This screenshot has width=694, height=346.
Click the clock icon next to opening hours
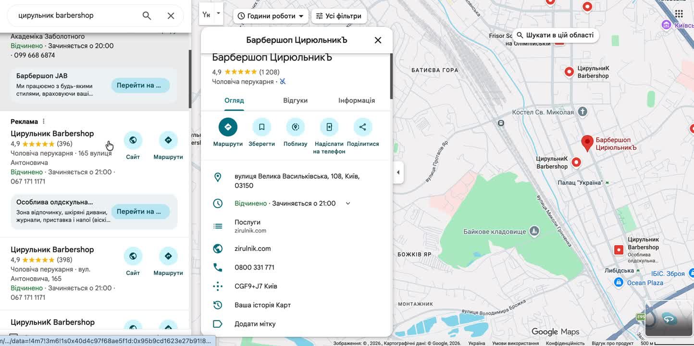pos(218,203)
